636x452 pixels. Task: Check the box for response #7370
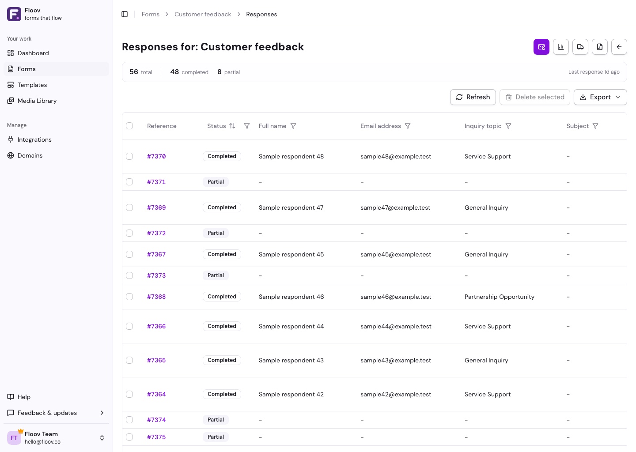(129, 156)
